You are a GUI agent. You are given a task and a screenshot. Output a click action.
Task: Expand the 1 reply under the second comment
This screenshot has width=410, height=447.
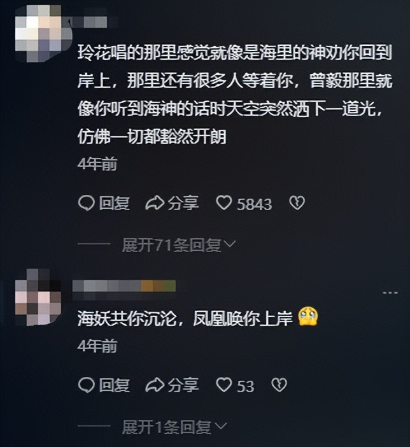[174, 427]
